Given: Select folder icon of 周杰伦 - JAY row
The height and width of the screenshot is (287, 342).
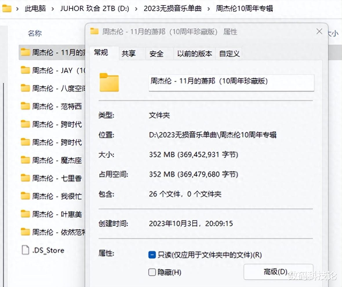Looking at the screenshot, I should coord(25,70).
